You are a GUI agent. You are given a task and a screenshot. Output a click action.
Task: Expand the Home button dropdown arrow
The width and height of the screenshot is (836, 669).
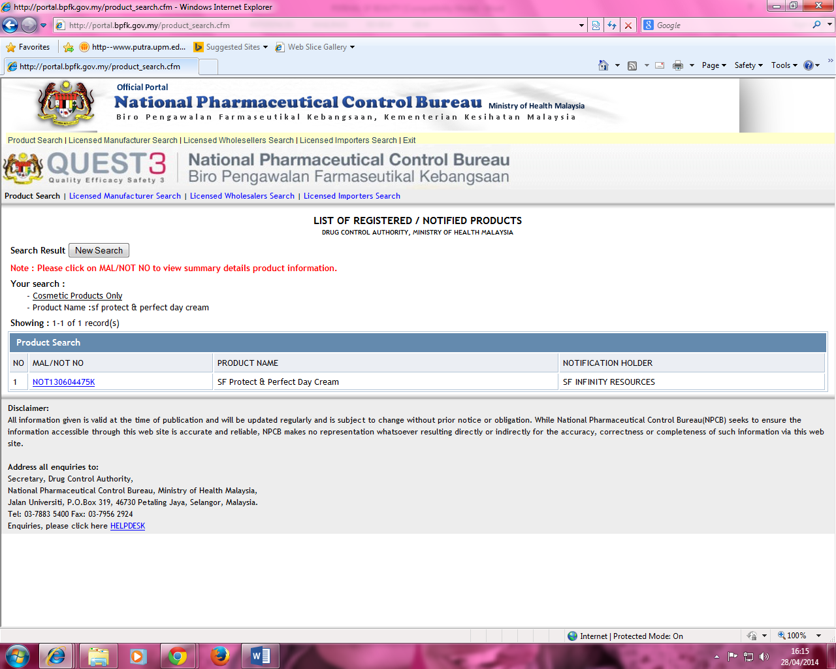(x=617, y=65)
